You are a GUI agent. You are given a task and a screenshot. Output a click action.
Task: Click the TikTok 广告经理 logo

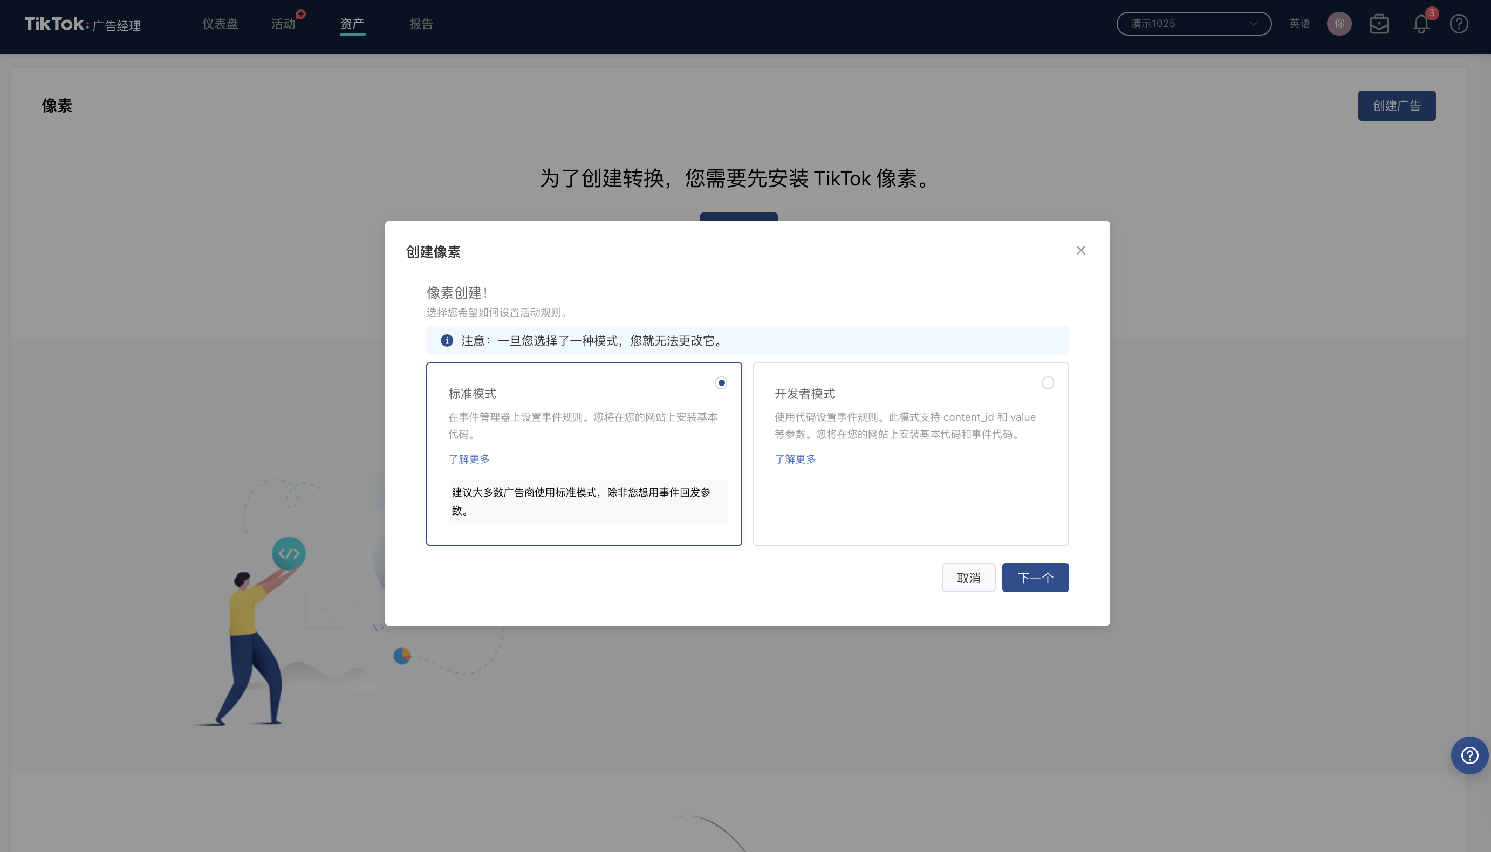click(x=82, y=25)
